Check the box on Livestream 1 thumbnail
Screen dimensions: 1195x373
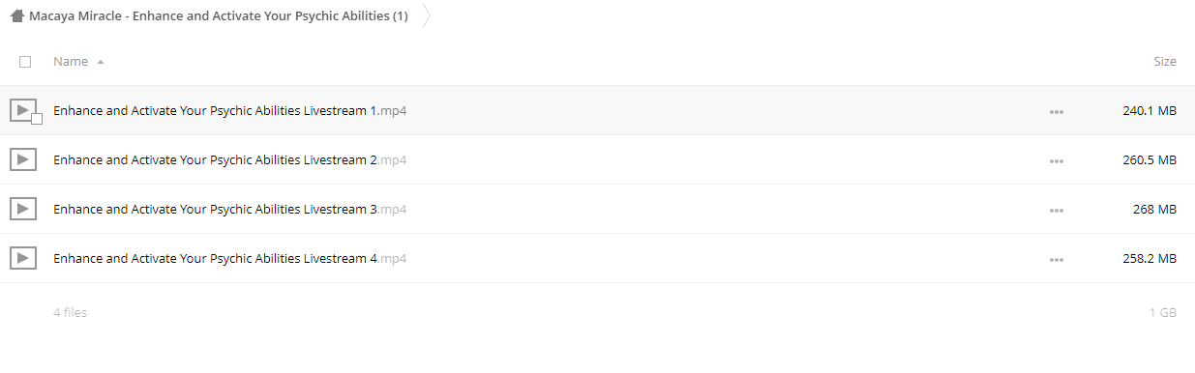click(37, 119)
